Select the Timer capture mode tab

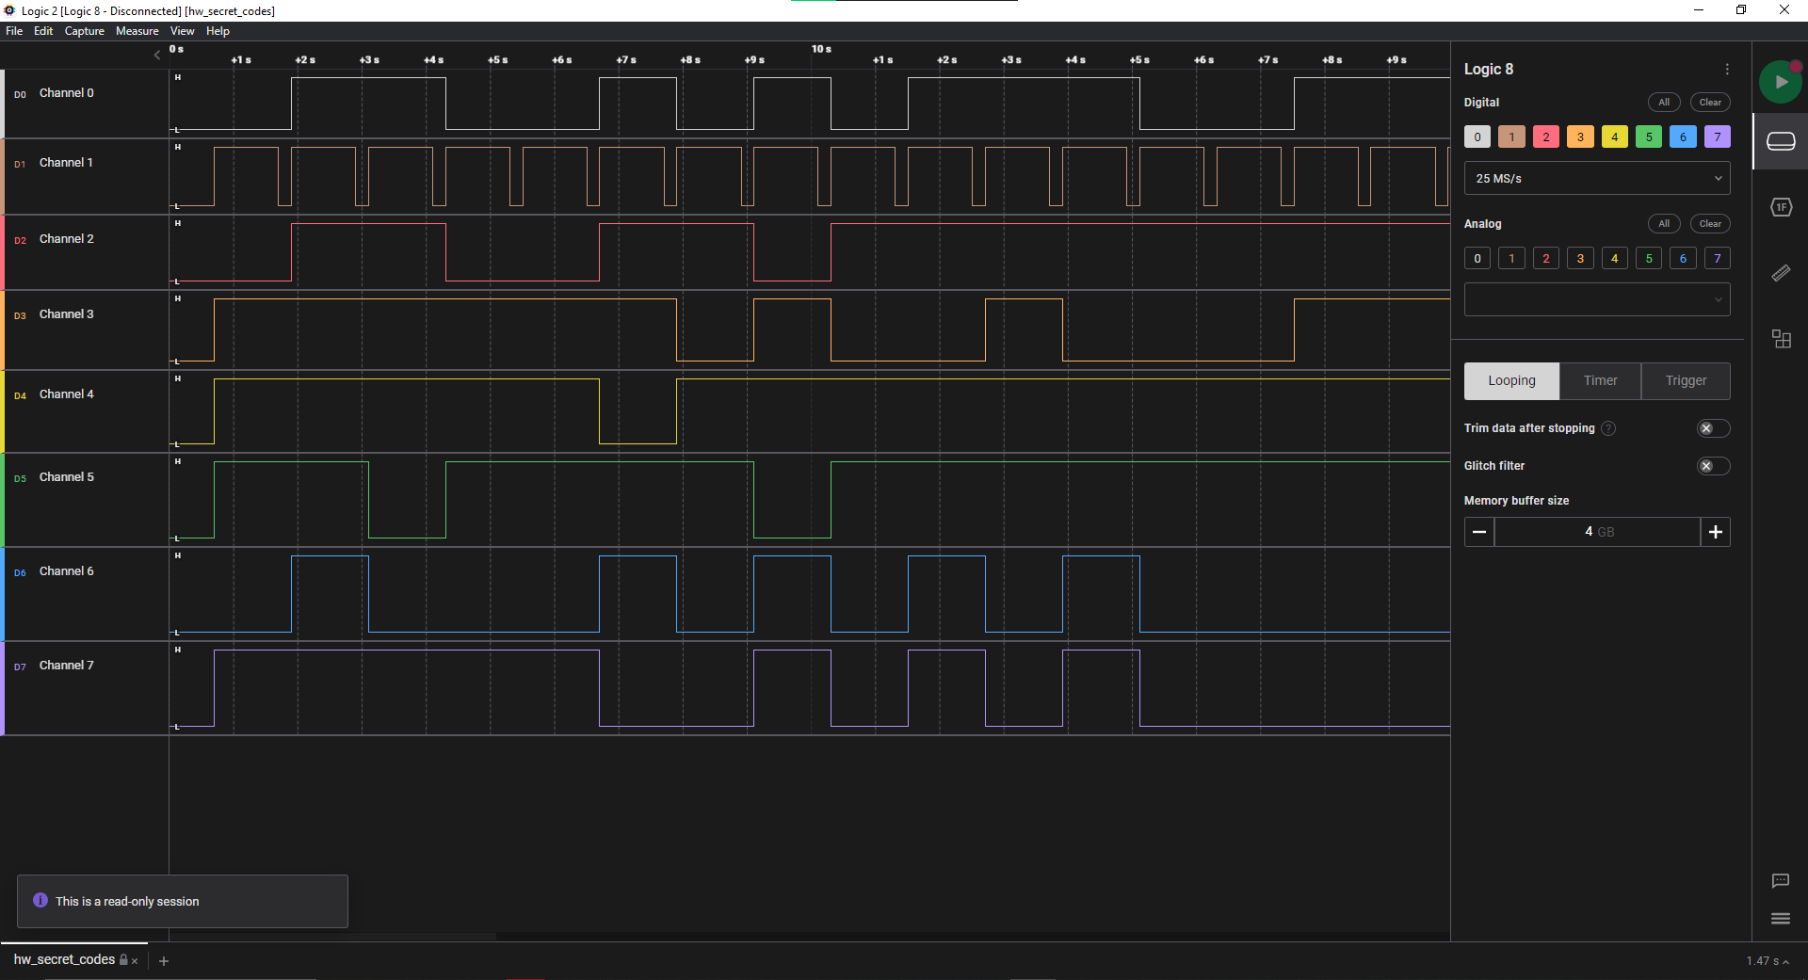tap(1600, 381)
